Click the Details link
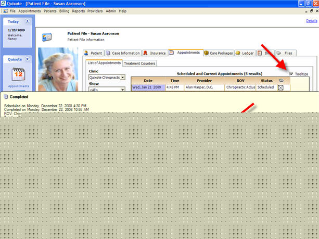 [x=312, y=21]
